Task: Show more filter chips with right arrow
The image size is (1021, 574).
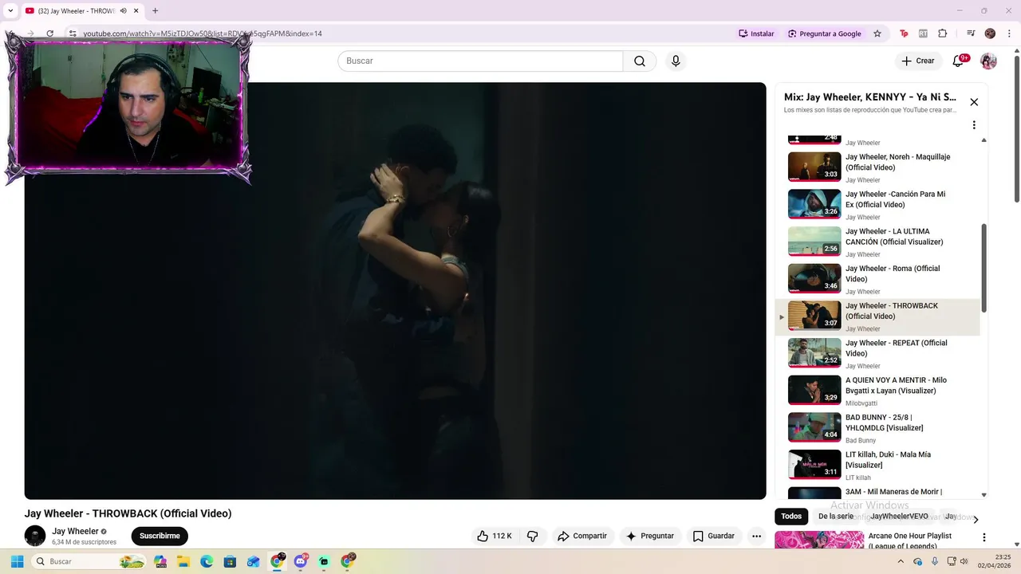Action: pos(976,519)
